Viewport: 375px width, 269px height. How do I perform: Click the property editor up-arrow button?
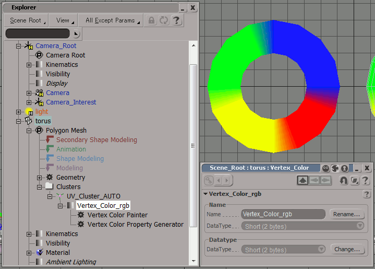pyautogui.click(x=303, y=181)
